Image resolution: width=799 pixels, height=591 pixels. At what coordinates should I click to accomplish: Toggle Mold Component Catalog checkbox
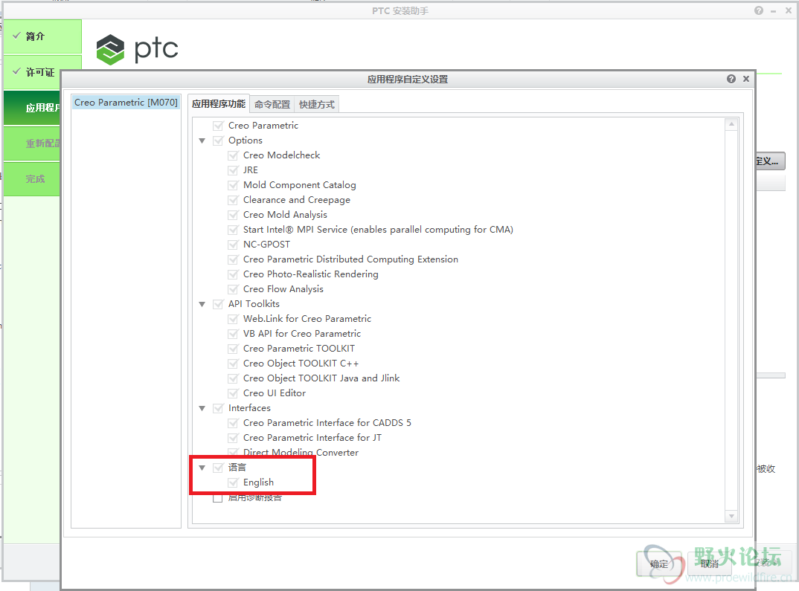click(233, 185)
